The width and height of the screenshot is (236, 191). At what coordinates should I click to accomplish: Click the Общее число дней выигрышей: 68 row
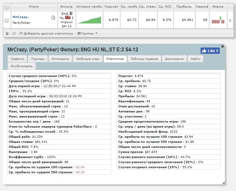(59, 162)
